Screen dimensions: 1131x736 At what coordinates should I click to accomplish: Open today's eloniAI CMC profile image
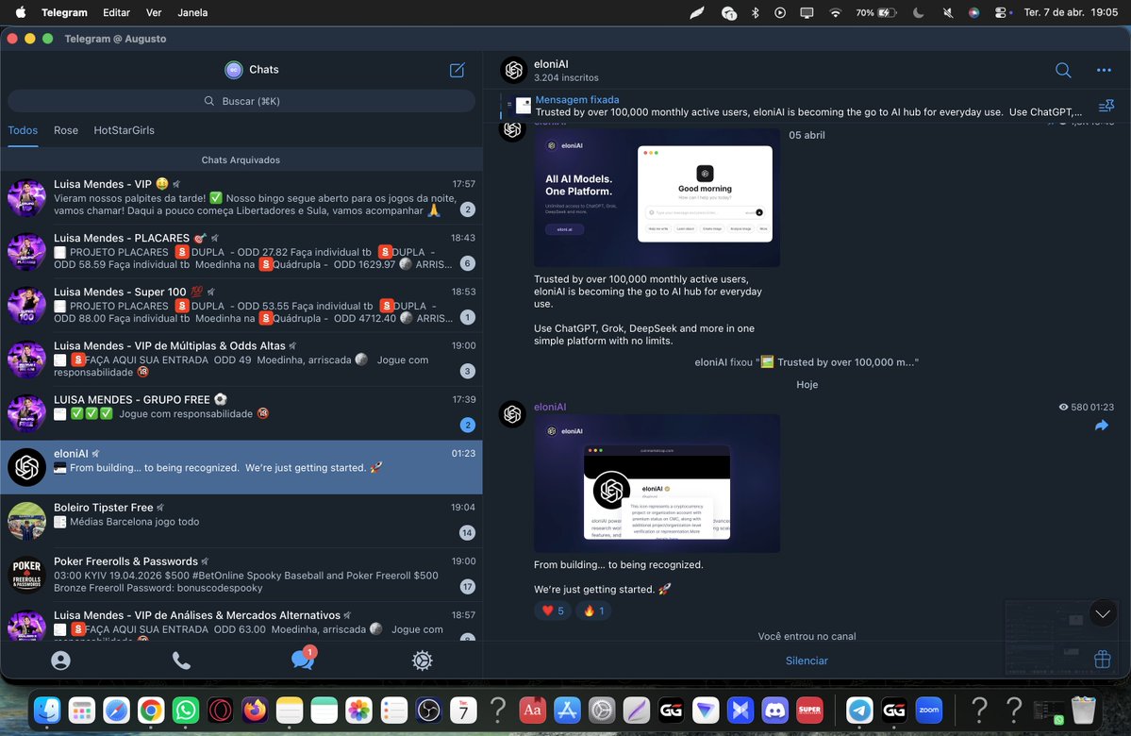[657, 483]
